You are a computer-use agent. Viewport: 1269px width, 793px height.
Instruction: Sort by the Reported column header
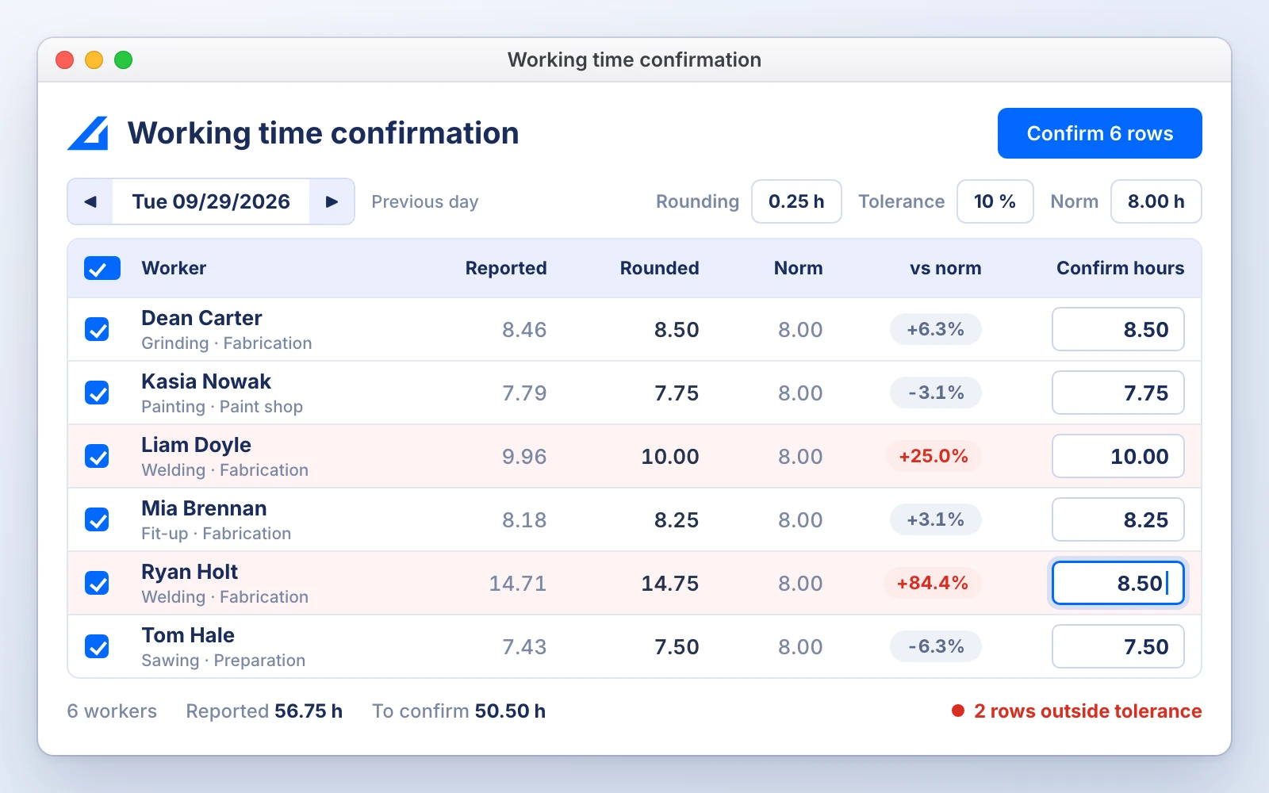pos(506,268)
